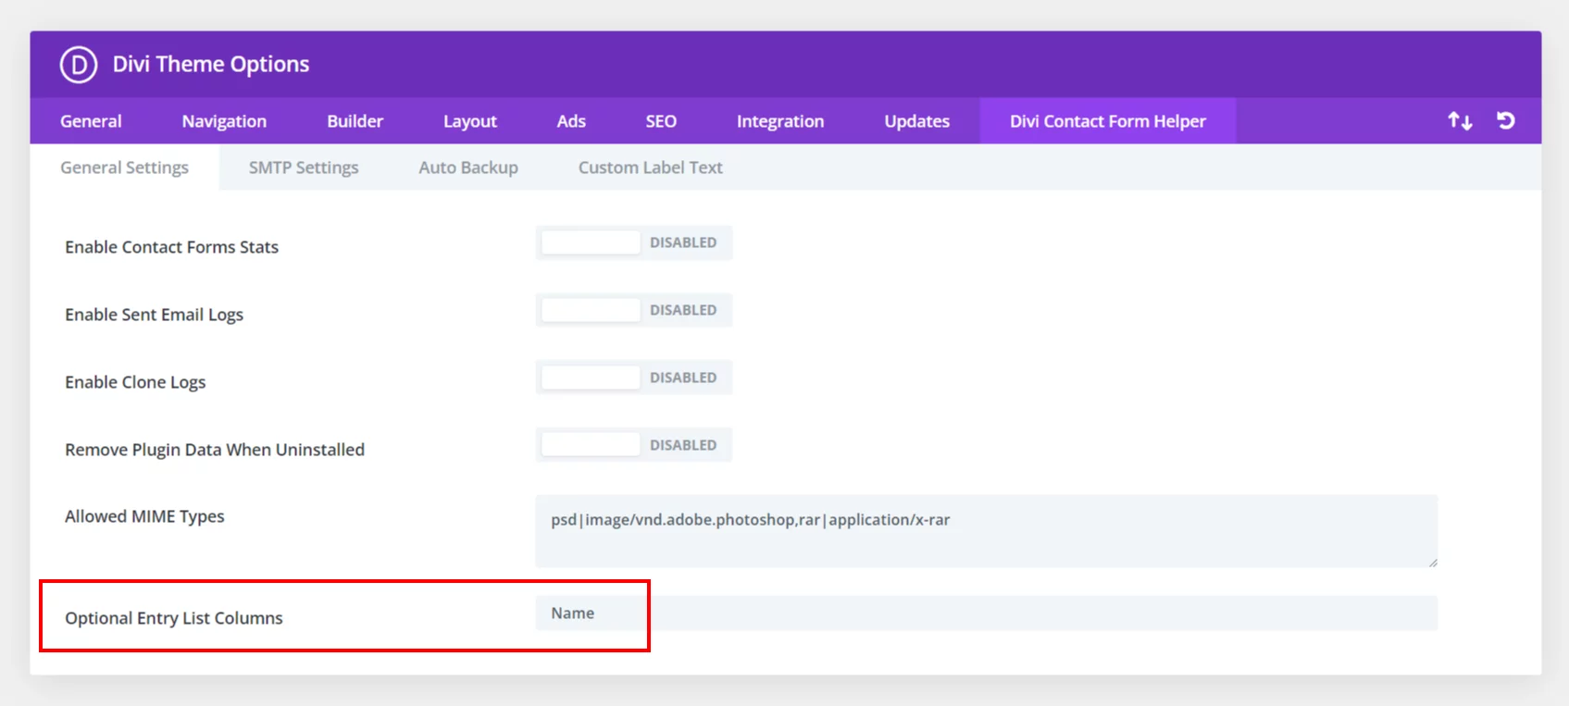Click the reset to defaults icon

pos(1506,121)
